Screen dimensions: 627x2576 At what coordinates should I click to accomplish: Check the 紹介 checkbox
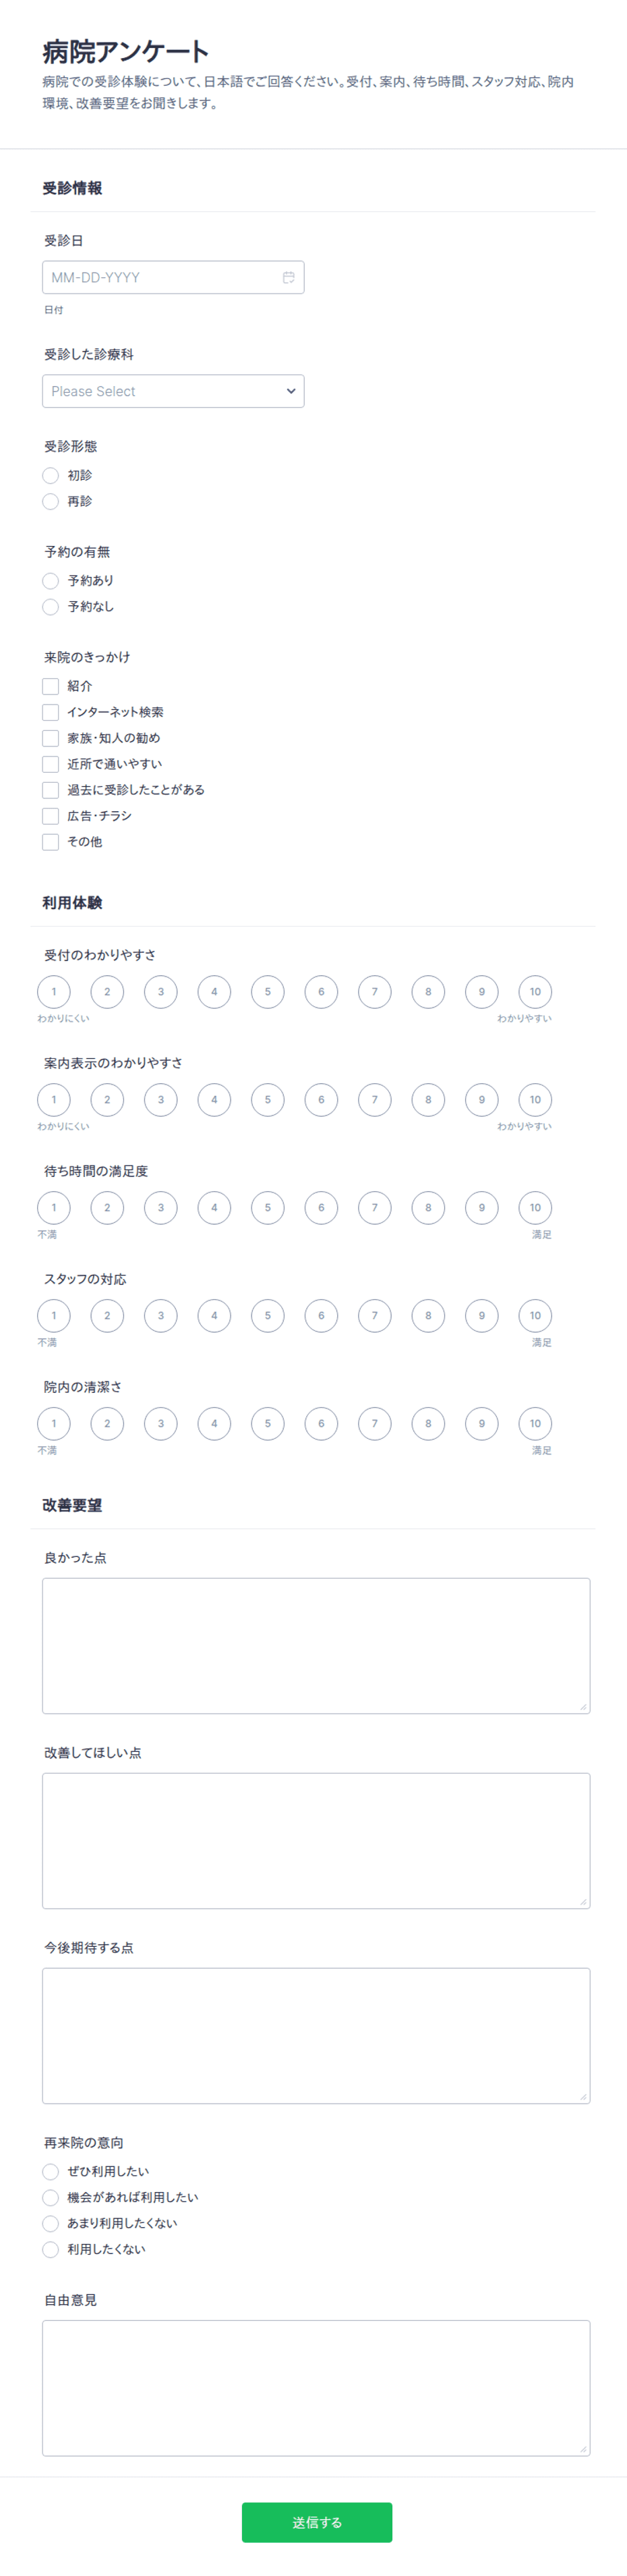click(51, 686)
